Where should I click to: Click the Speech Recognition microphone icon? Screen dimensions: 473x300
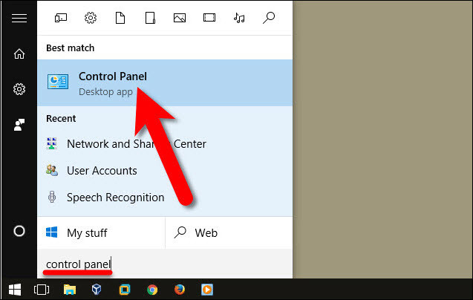tap(52, 197)
